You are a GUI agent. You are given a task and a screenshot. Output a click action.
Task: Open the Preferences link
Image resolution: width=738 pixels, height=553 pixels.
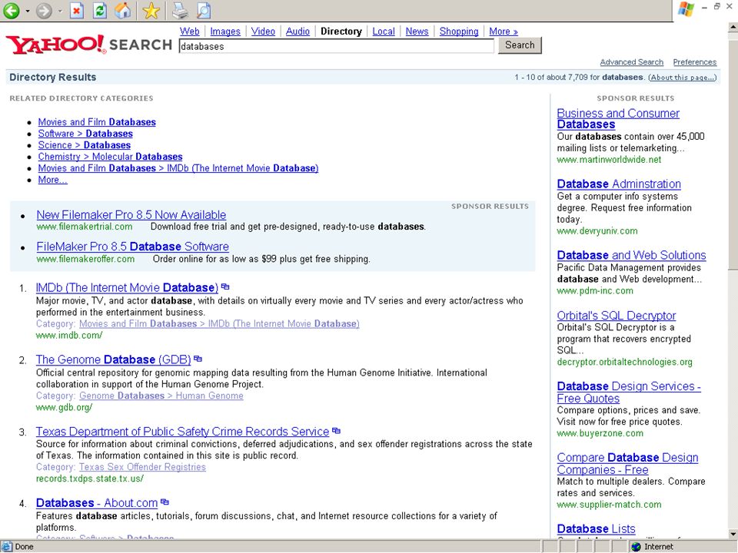coord(695,62)
